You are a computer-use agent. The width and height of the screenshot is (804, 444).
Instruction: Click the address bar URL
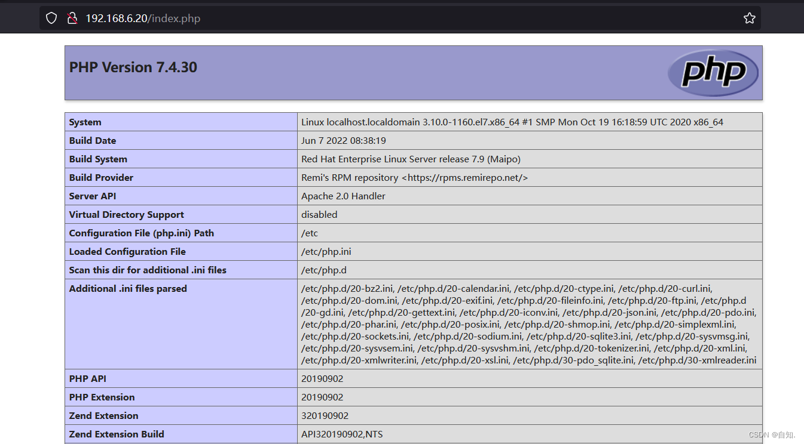[143, 18]
